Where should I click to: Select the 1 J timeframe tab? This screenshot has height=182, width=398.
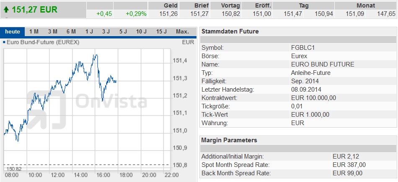tap(89, 32)
